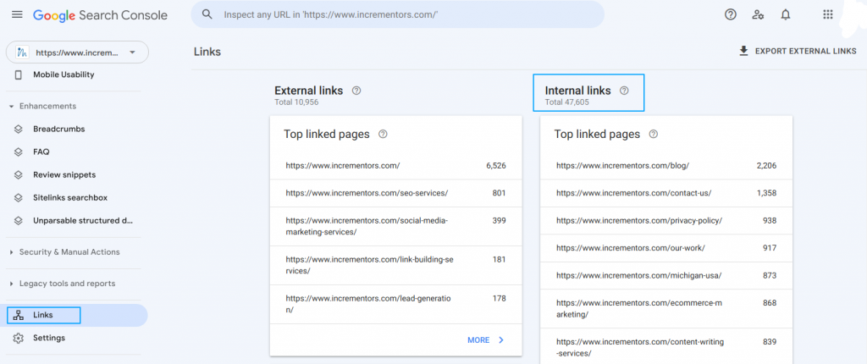
Task: Click the FAQ layers icon
Action: click(19, 152)
